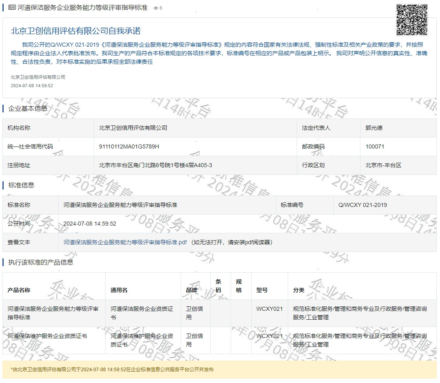Click the 标准名称 label cell
440x383 pixels.
[30, 205]
